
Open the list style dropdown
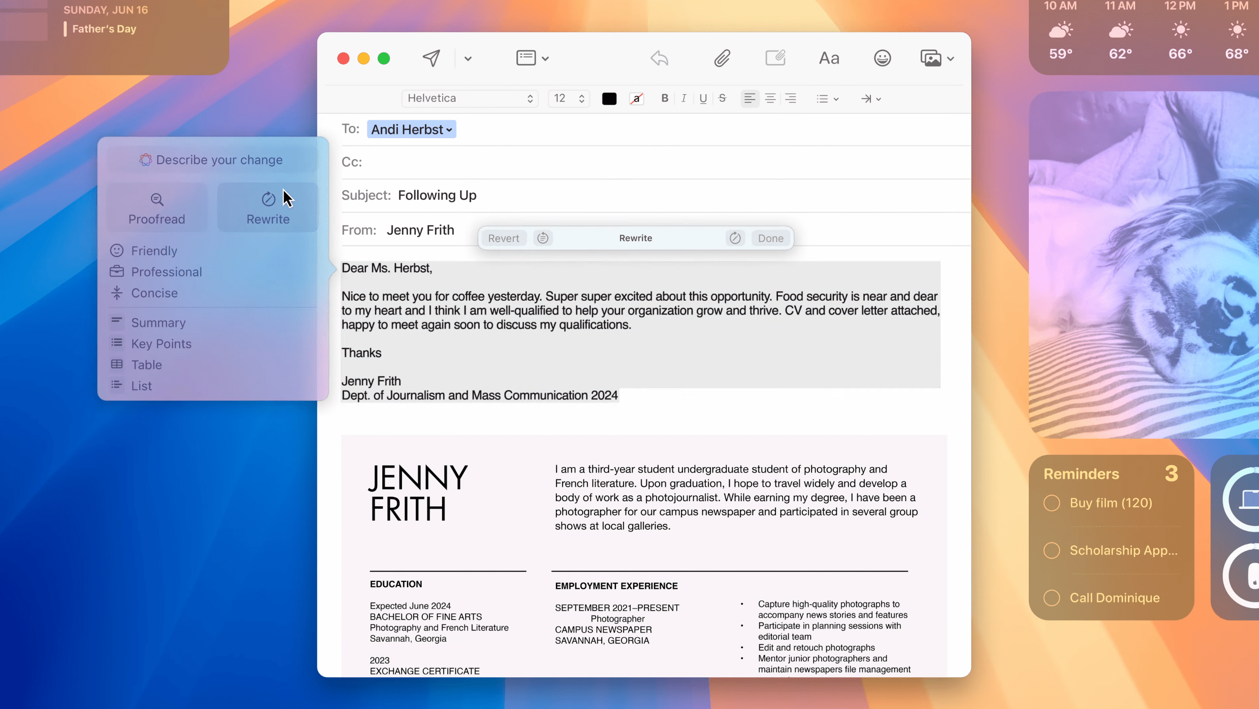point(827,98)
